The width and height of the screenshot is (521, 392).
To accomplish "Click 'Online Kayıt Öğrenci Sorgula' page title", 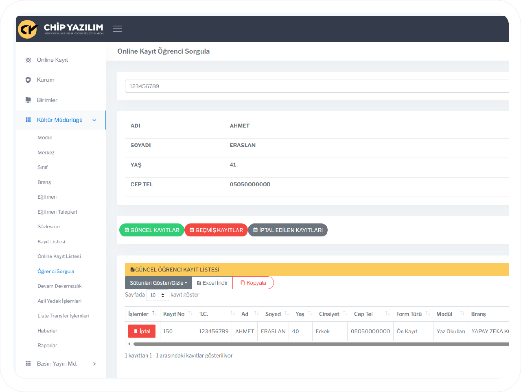I will pyautogui.click(x=164, y=52).
